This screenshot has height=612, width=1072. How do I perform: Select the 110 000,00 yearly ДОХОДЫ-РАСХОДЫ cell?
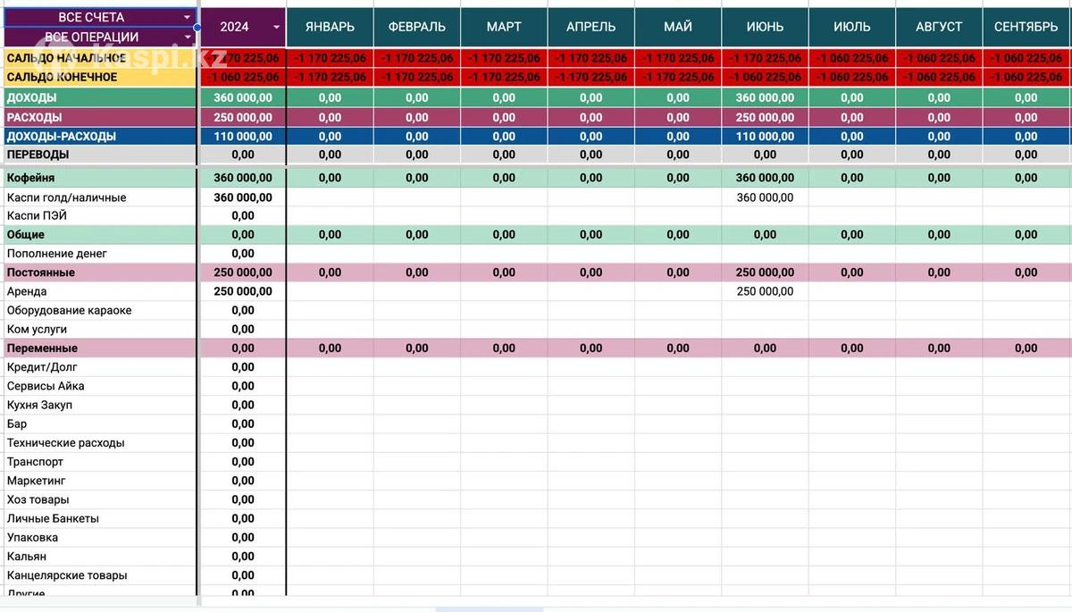point(242,137)
